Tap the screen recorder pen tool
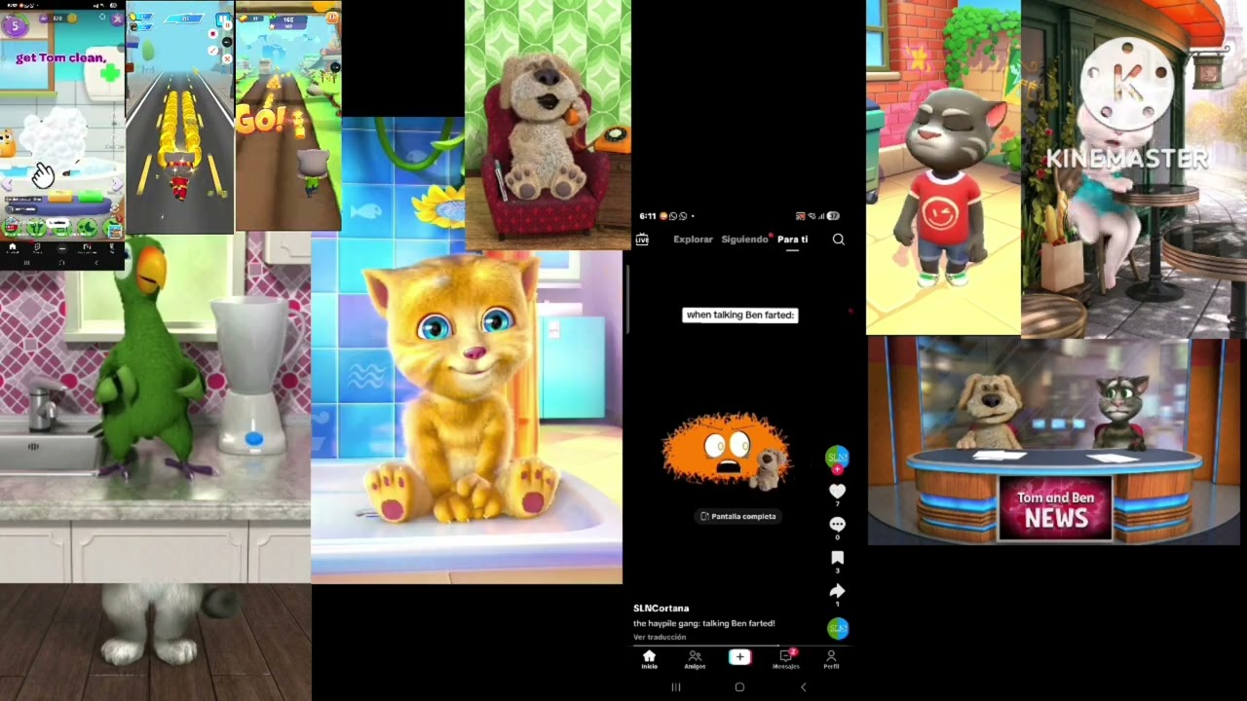 212,49
